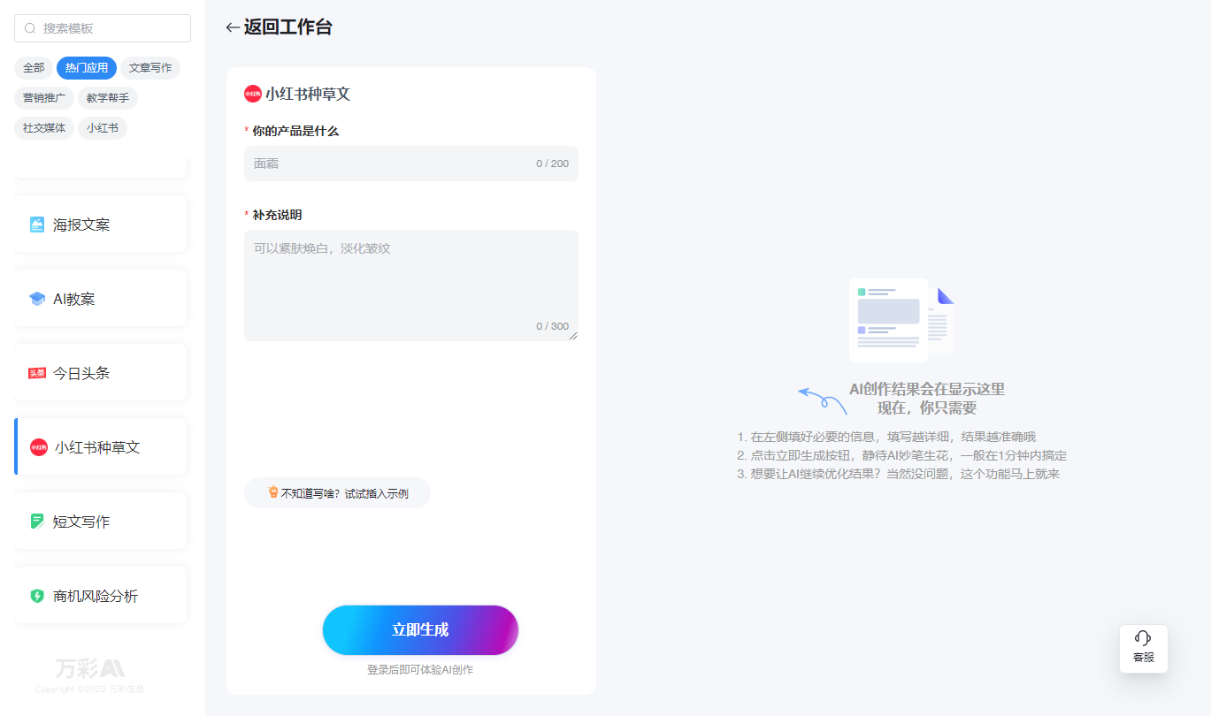1211x716 pixels.
Task: Open the 今日头条 template
Action: [101, 373]
